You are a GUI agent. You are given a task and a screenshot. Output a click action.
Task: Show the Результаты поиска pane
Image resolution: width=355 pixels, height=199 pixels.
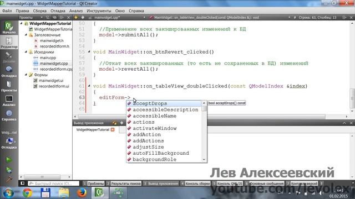(x=124, y=184)
